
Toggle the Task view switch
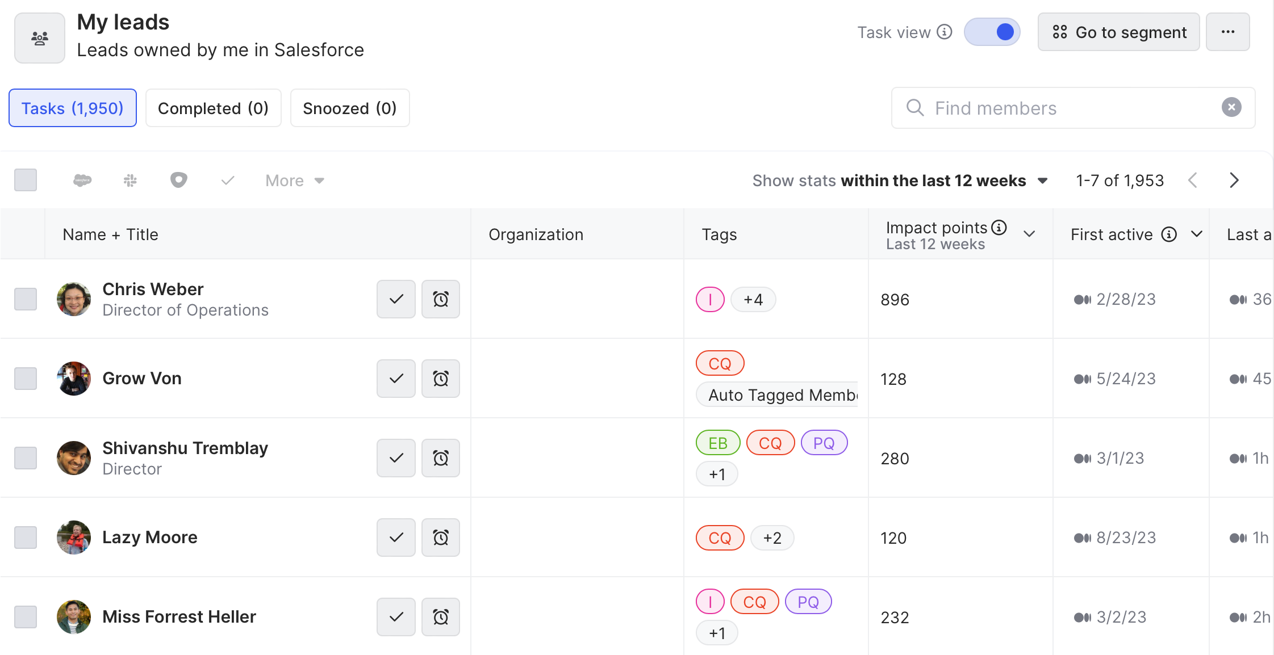(x=992, y=32)
